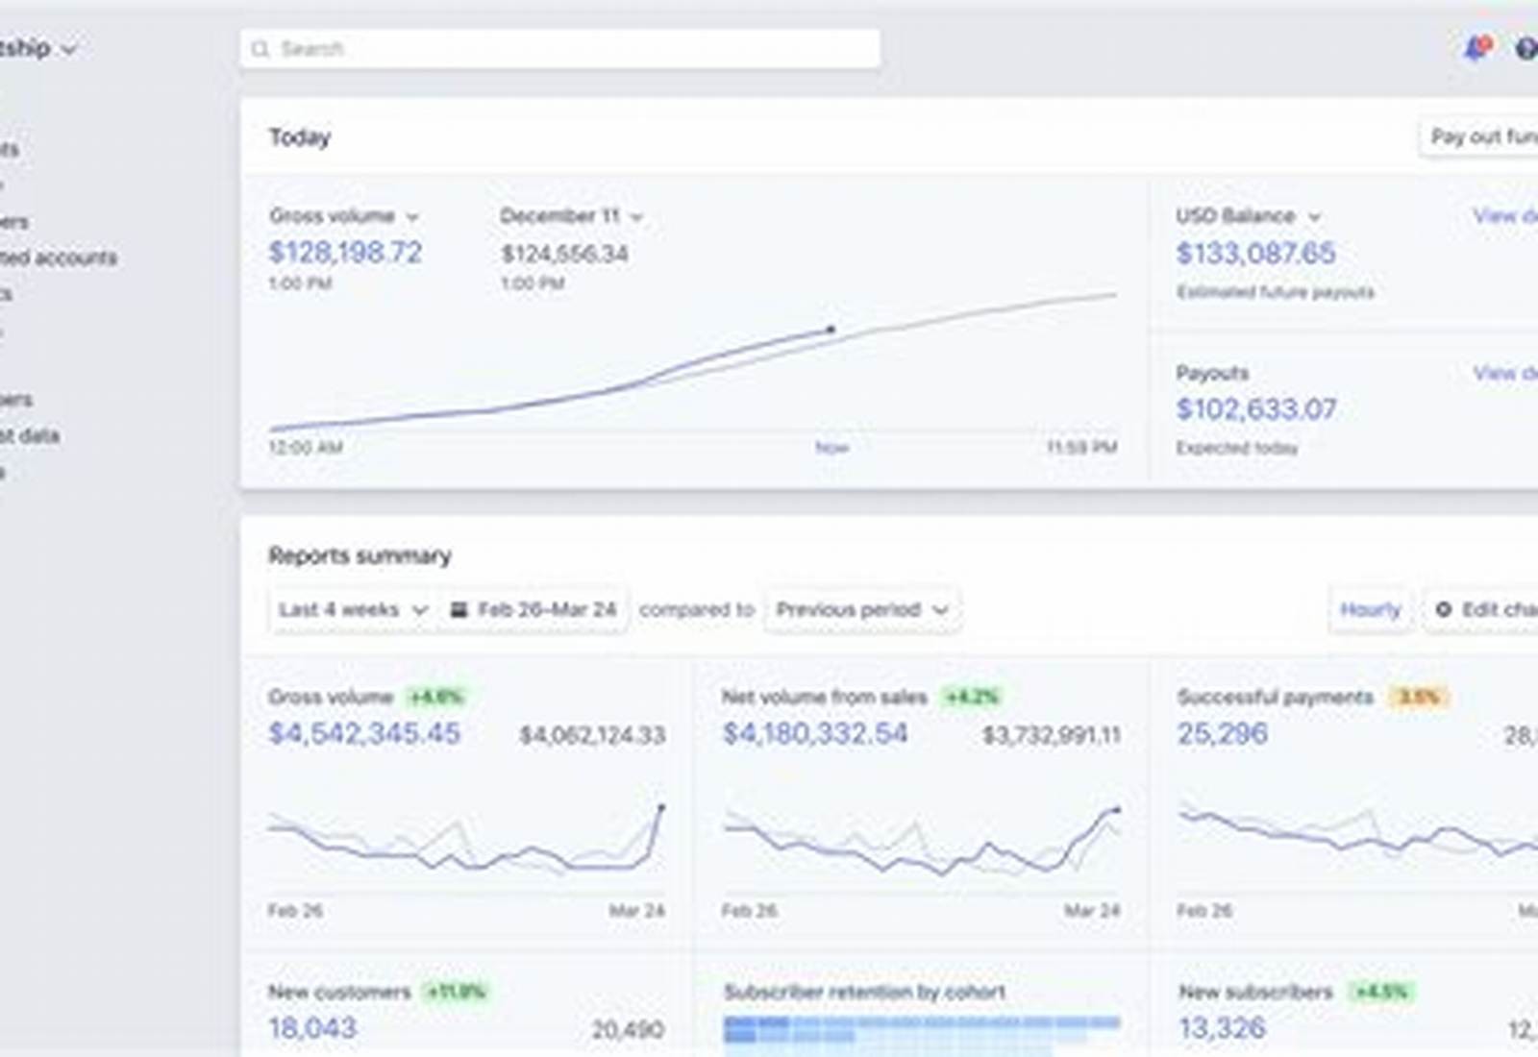Click the search magnifier icon
This screenshot has height=1057, width=1538.
(260, 49)
